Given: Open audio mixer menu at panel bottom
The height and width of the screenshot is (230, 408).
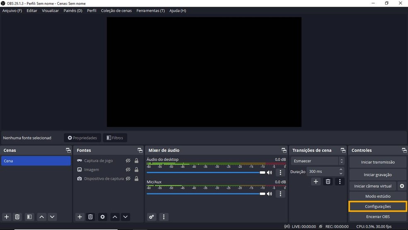Looking at the screenshot, I should click(x=164, y=217).
